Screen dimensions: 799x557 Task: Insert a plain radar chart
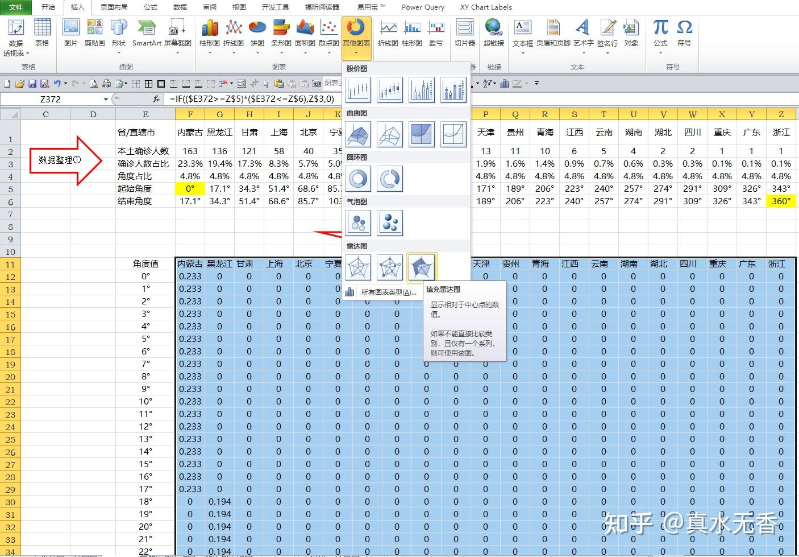click(358, 267)
